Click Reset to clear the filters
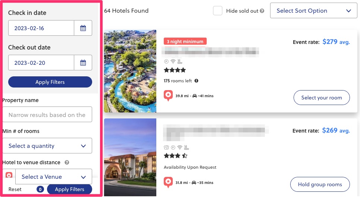 click(x=15, y=189)
